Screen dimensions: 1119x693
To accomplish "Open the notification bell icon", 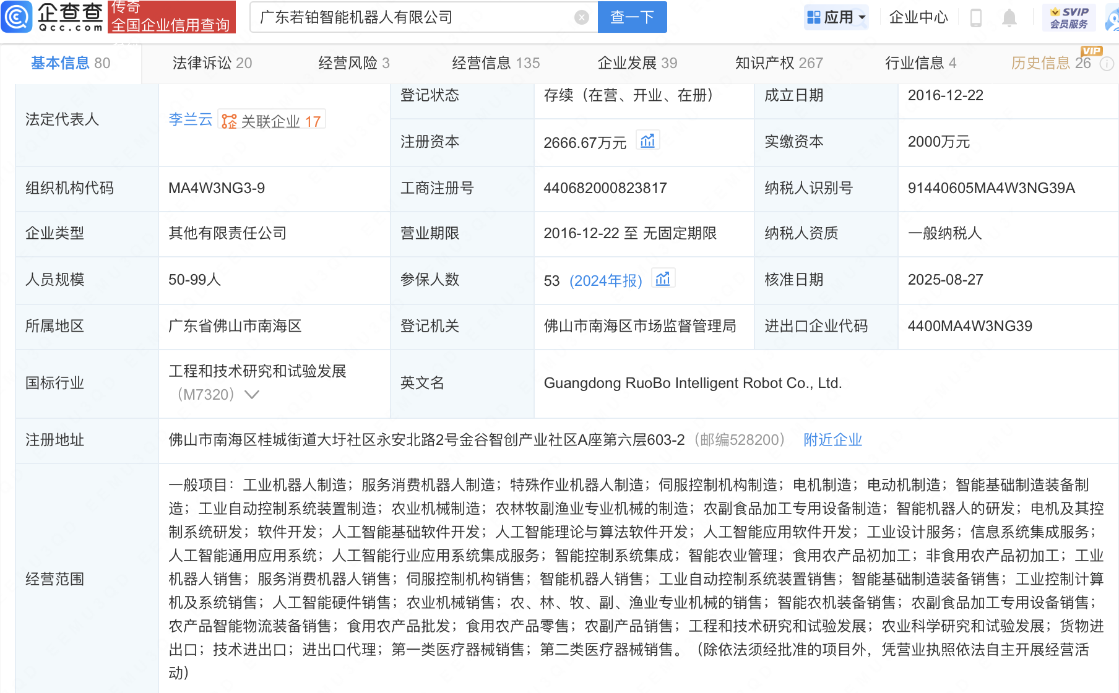I will coord(1009,17).
